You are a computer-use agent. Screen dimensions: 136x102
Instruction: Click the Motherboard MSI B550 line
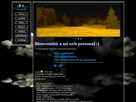click(54, 90)
